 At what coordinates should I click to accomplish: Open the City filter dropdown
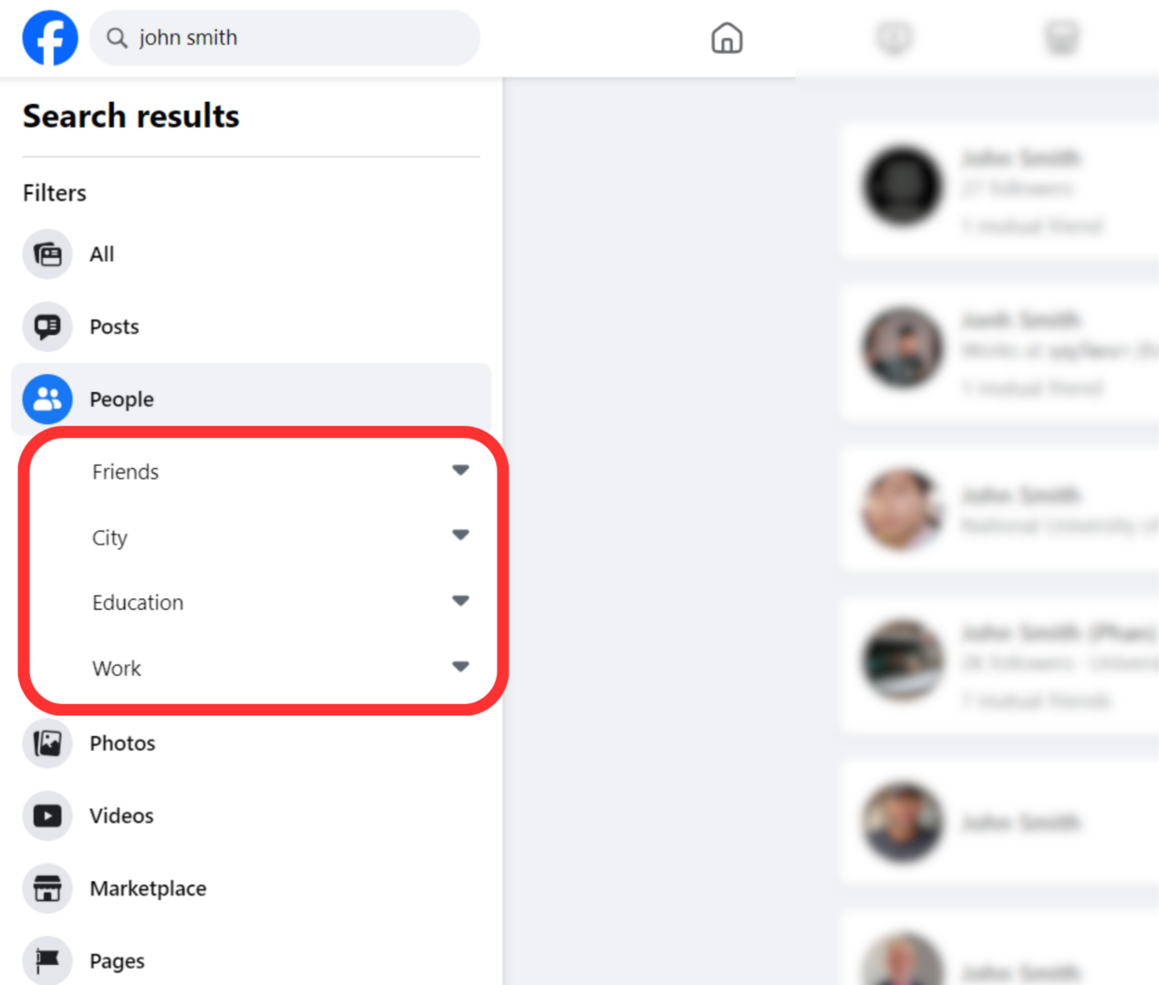coord(460,535)
